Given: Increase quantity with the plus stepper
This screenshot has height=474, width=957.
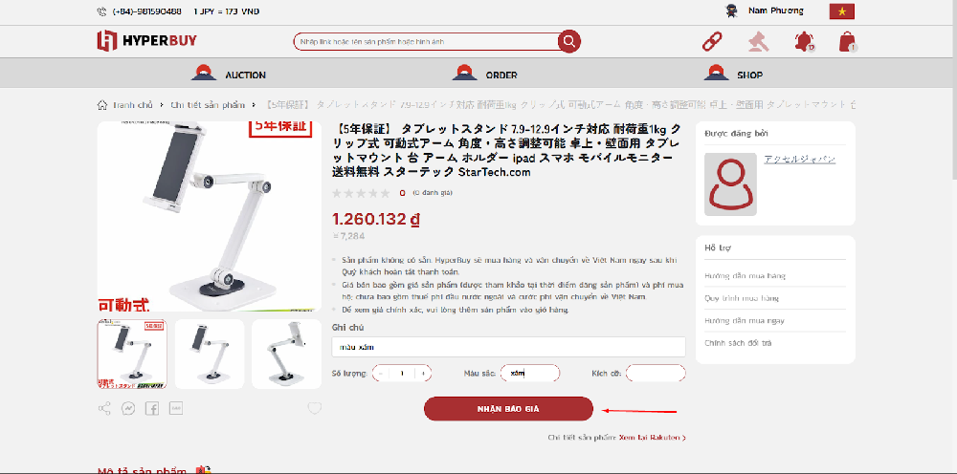Looking at the screenshot, I should pyautogui.click(x=424, y=373).
